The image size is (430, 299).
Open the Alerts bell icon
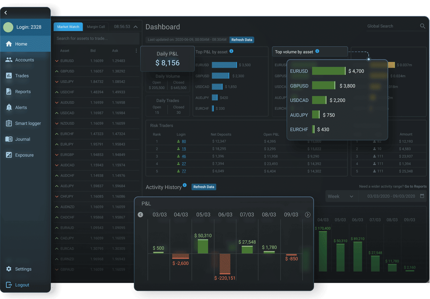point(9,107)
